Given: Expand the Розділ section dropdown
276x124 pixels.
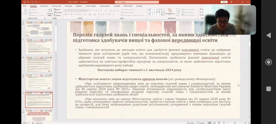Looking at the screenshot, I should coord(58,15).
